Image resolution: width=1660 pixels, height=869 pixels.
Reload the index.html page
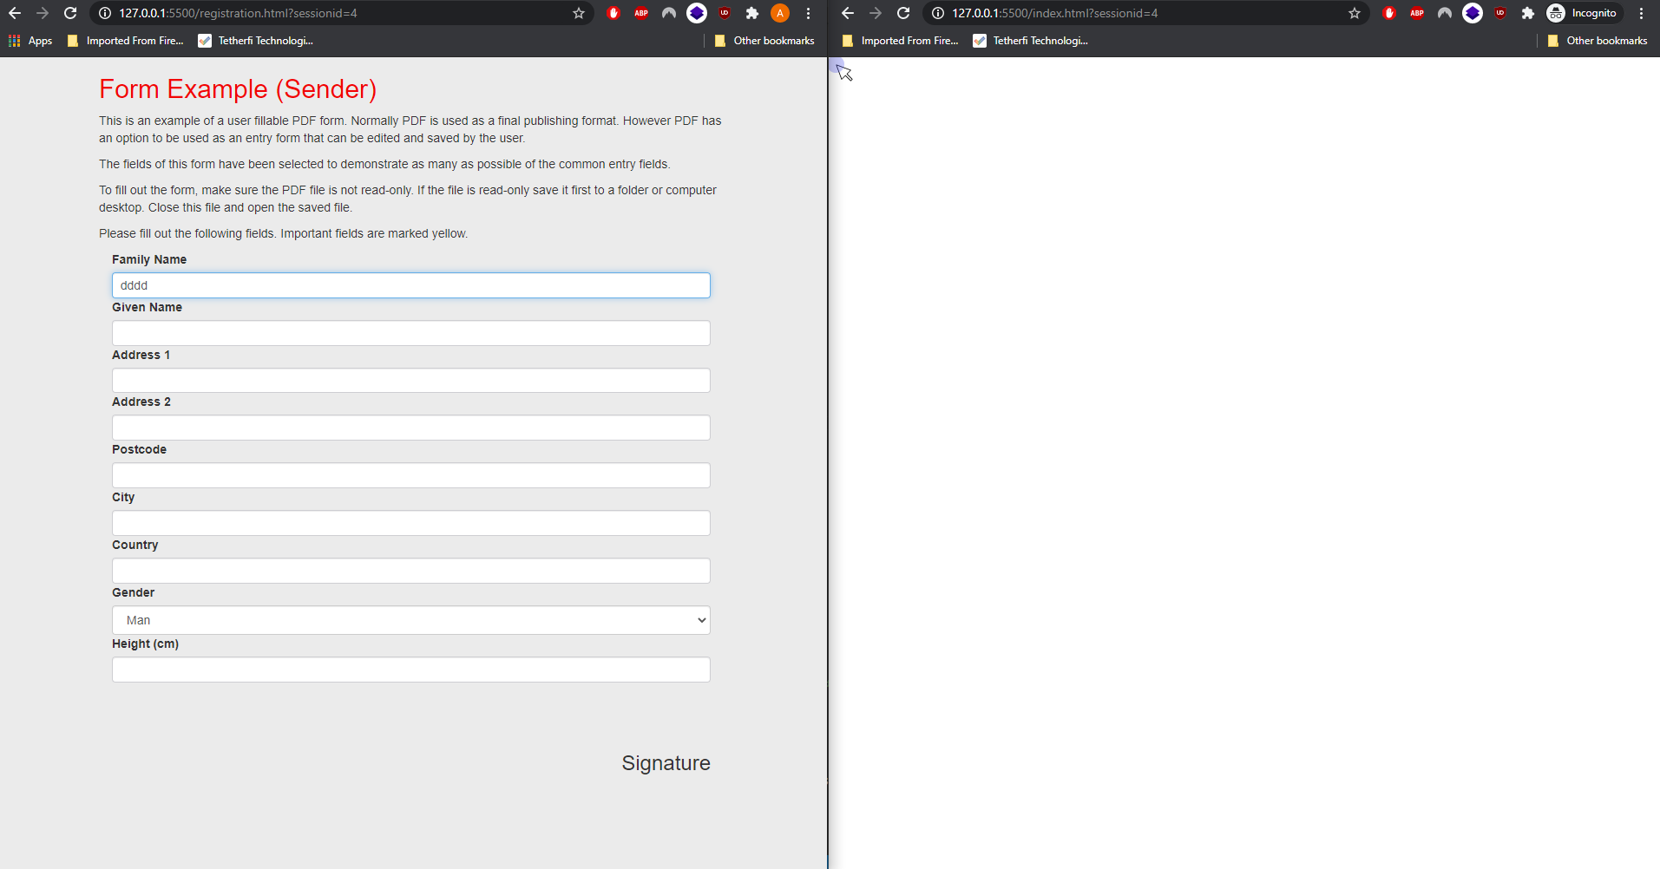point(902,13)
